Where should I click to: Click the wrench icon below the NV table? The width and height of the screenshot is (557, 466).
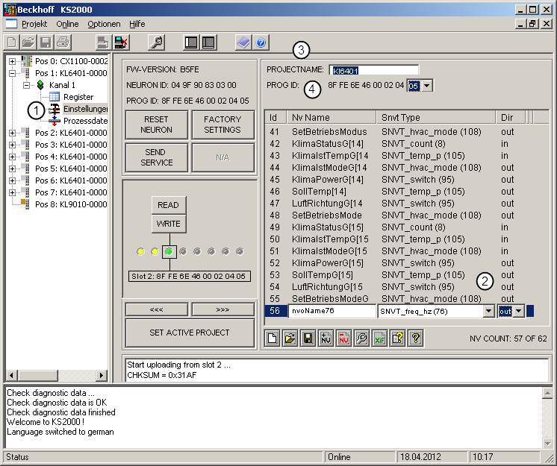361,339
